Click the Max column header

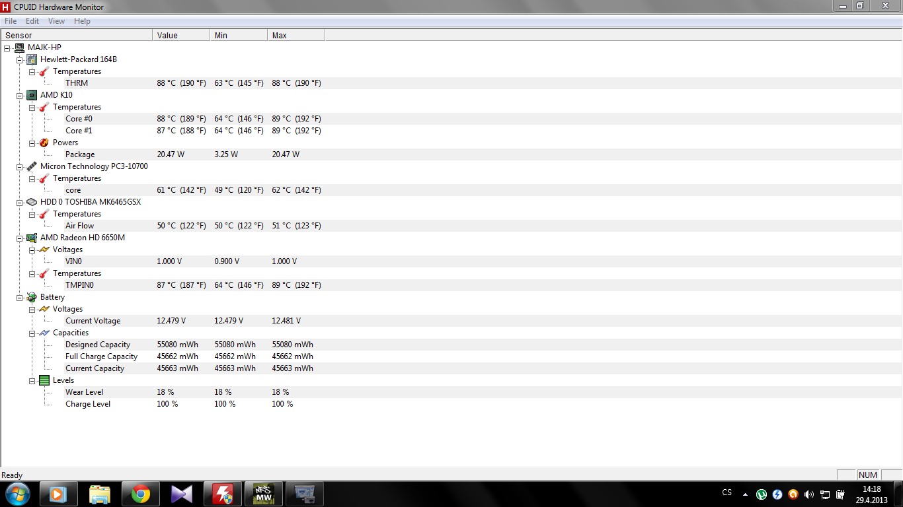point(296,35)
